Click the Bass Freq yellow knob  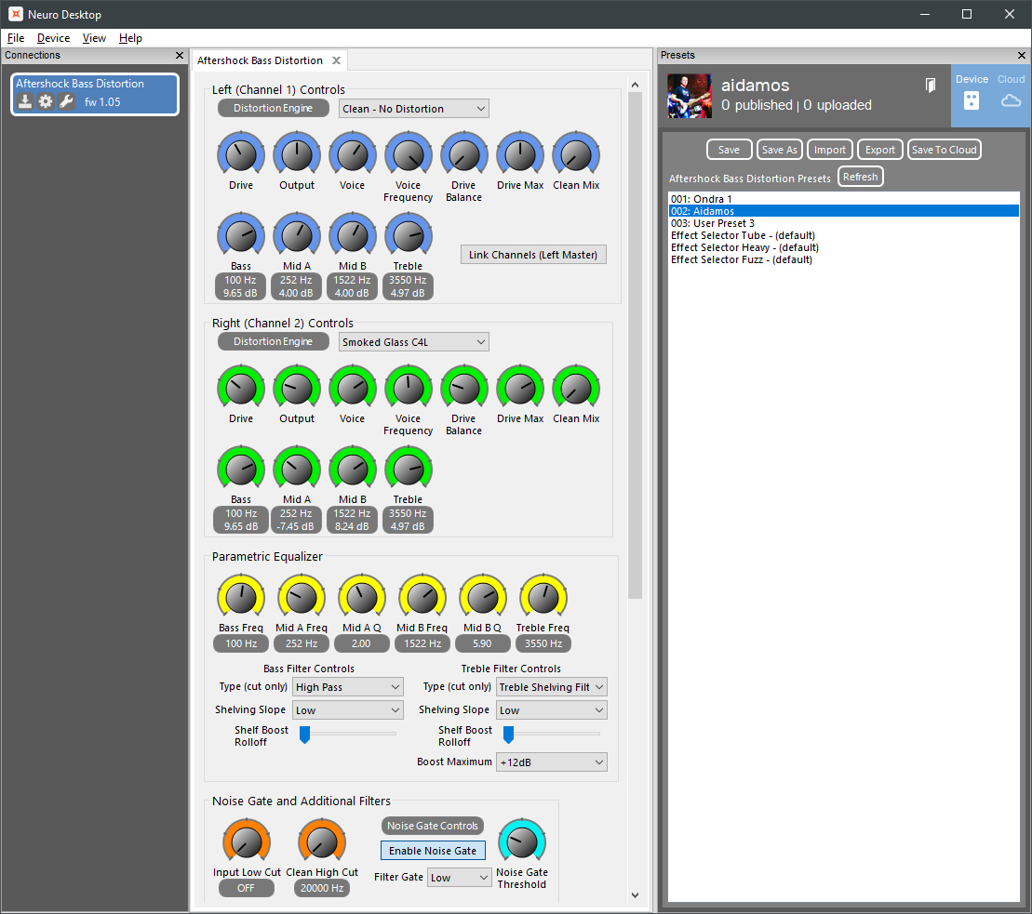click(241, 598)
